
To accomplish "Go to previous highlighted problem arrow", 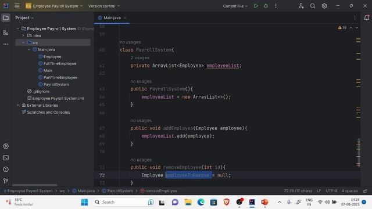I will pos(351,28).
